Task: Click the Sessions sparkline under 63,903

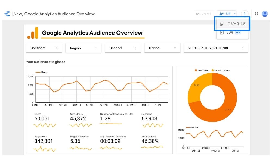Action: point(153,125)
